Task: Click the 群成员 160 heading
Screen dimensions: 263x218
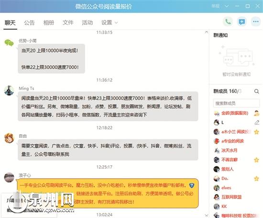Action: point(227,91)
